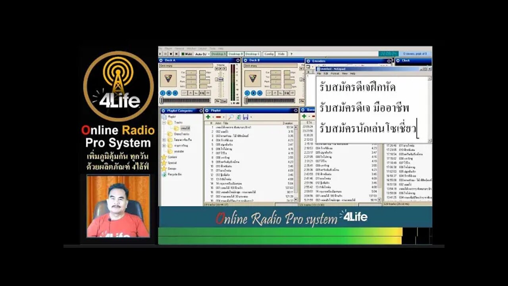Click the green plus in Playlist panel

208,117
